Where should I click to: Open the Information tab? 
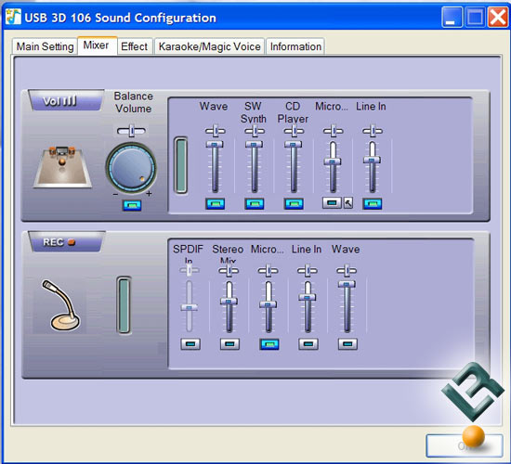295,46
